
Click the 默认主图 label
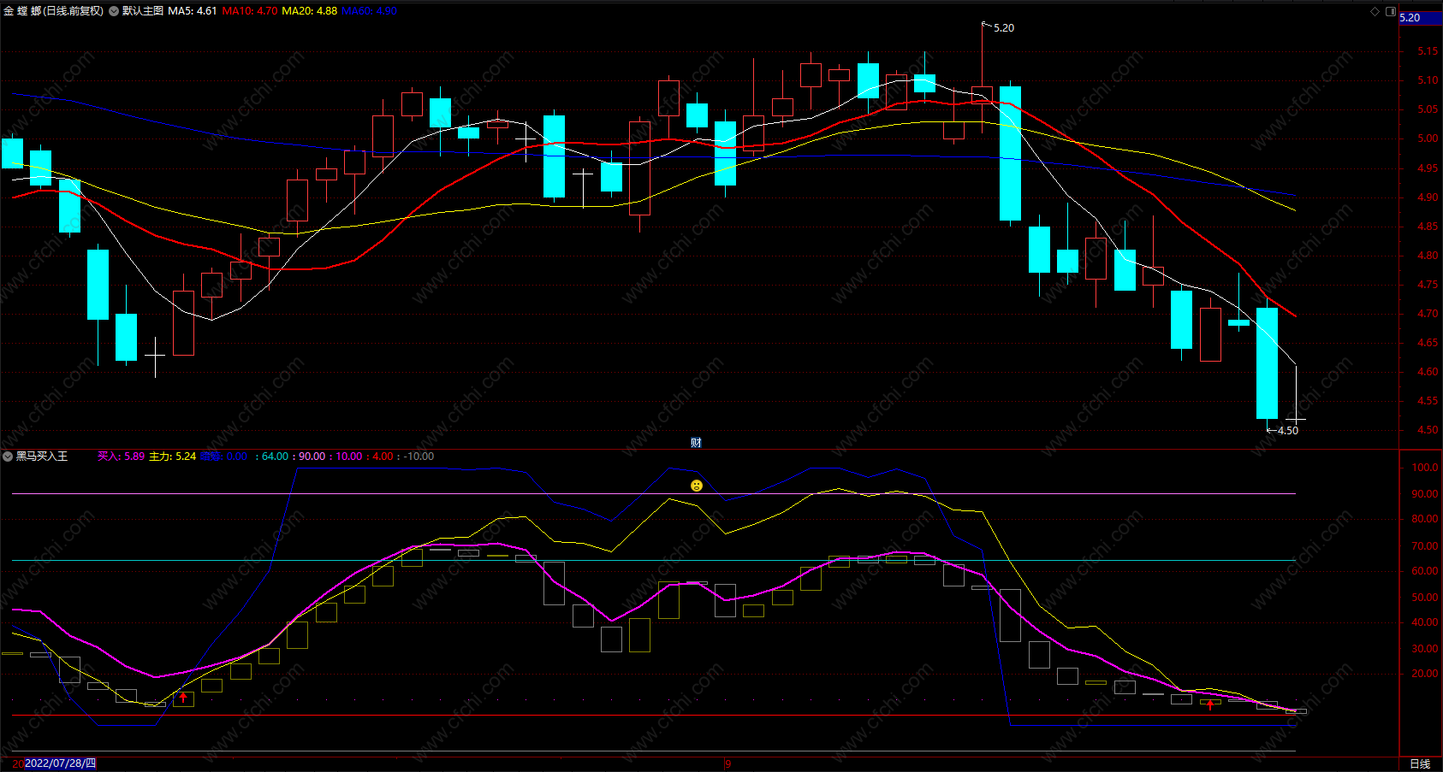click(143, 11)
